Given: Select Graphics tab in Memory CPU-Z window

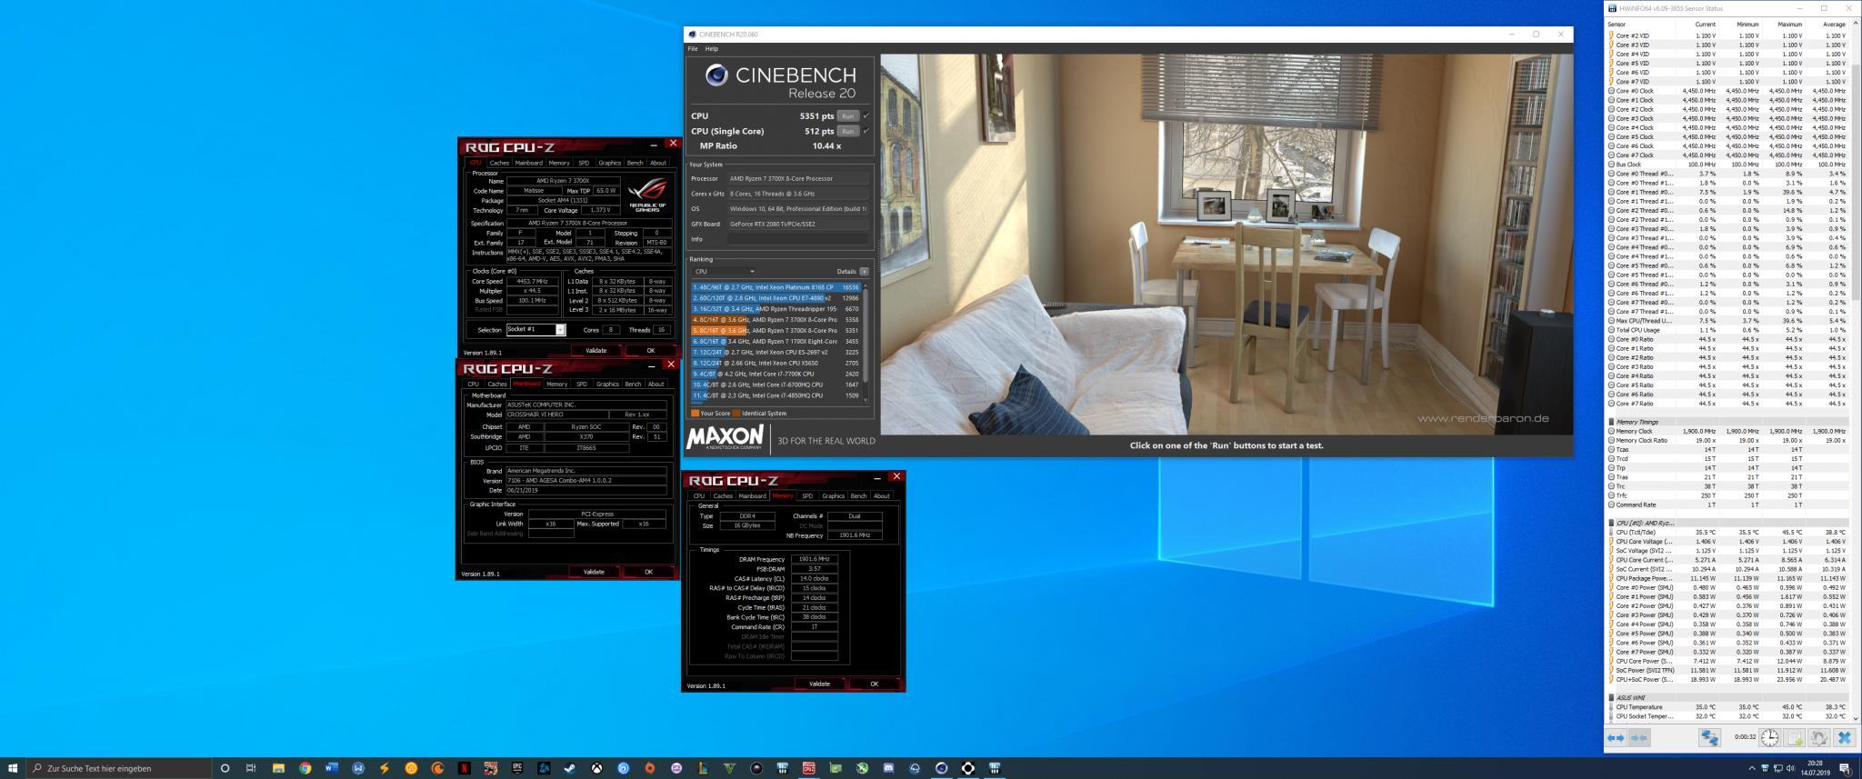Looking at the screenshot, I should coord(833,495).
